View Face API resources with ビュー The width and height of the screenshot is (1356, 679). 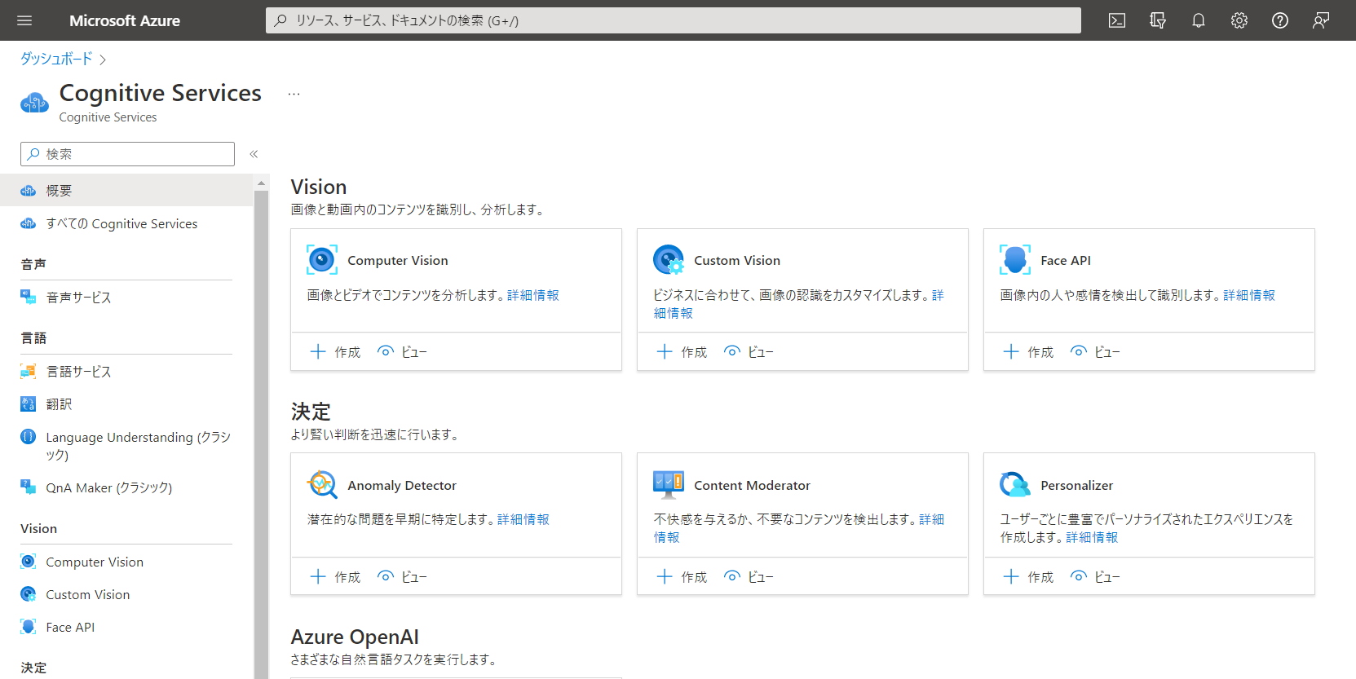[1095, 352]
